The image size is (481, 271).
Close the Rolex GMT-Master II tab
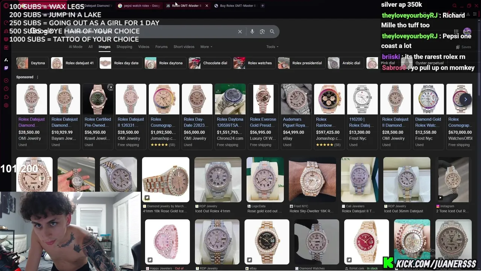point(207,6)
